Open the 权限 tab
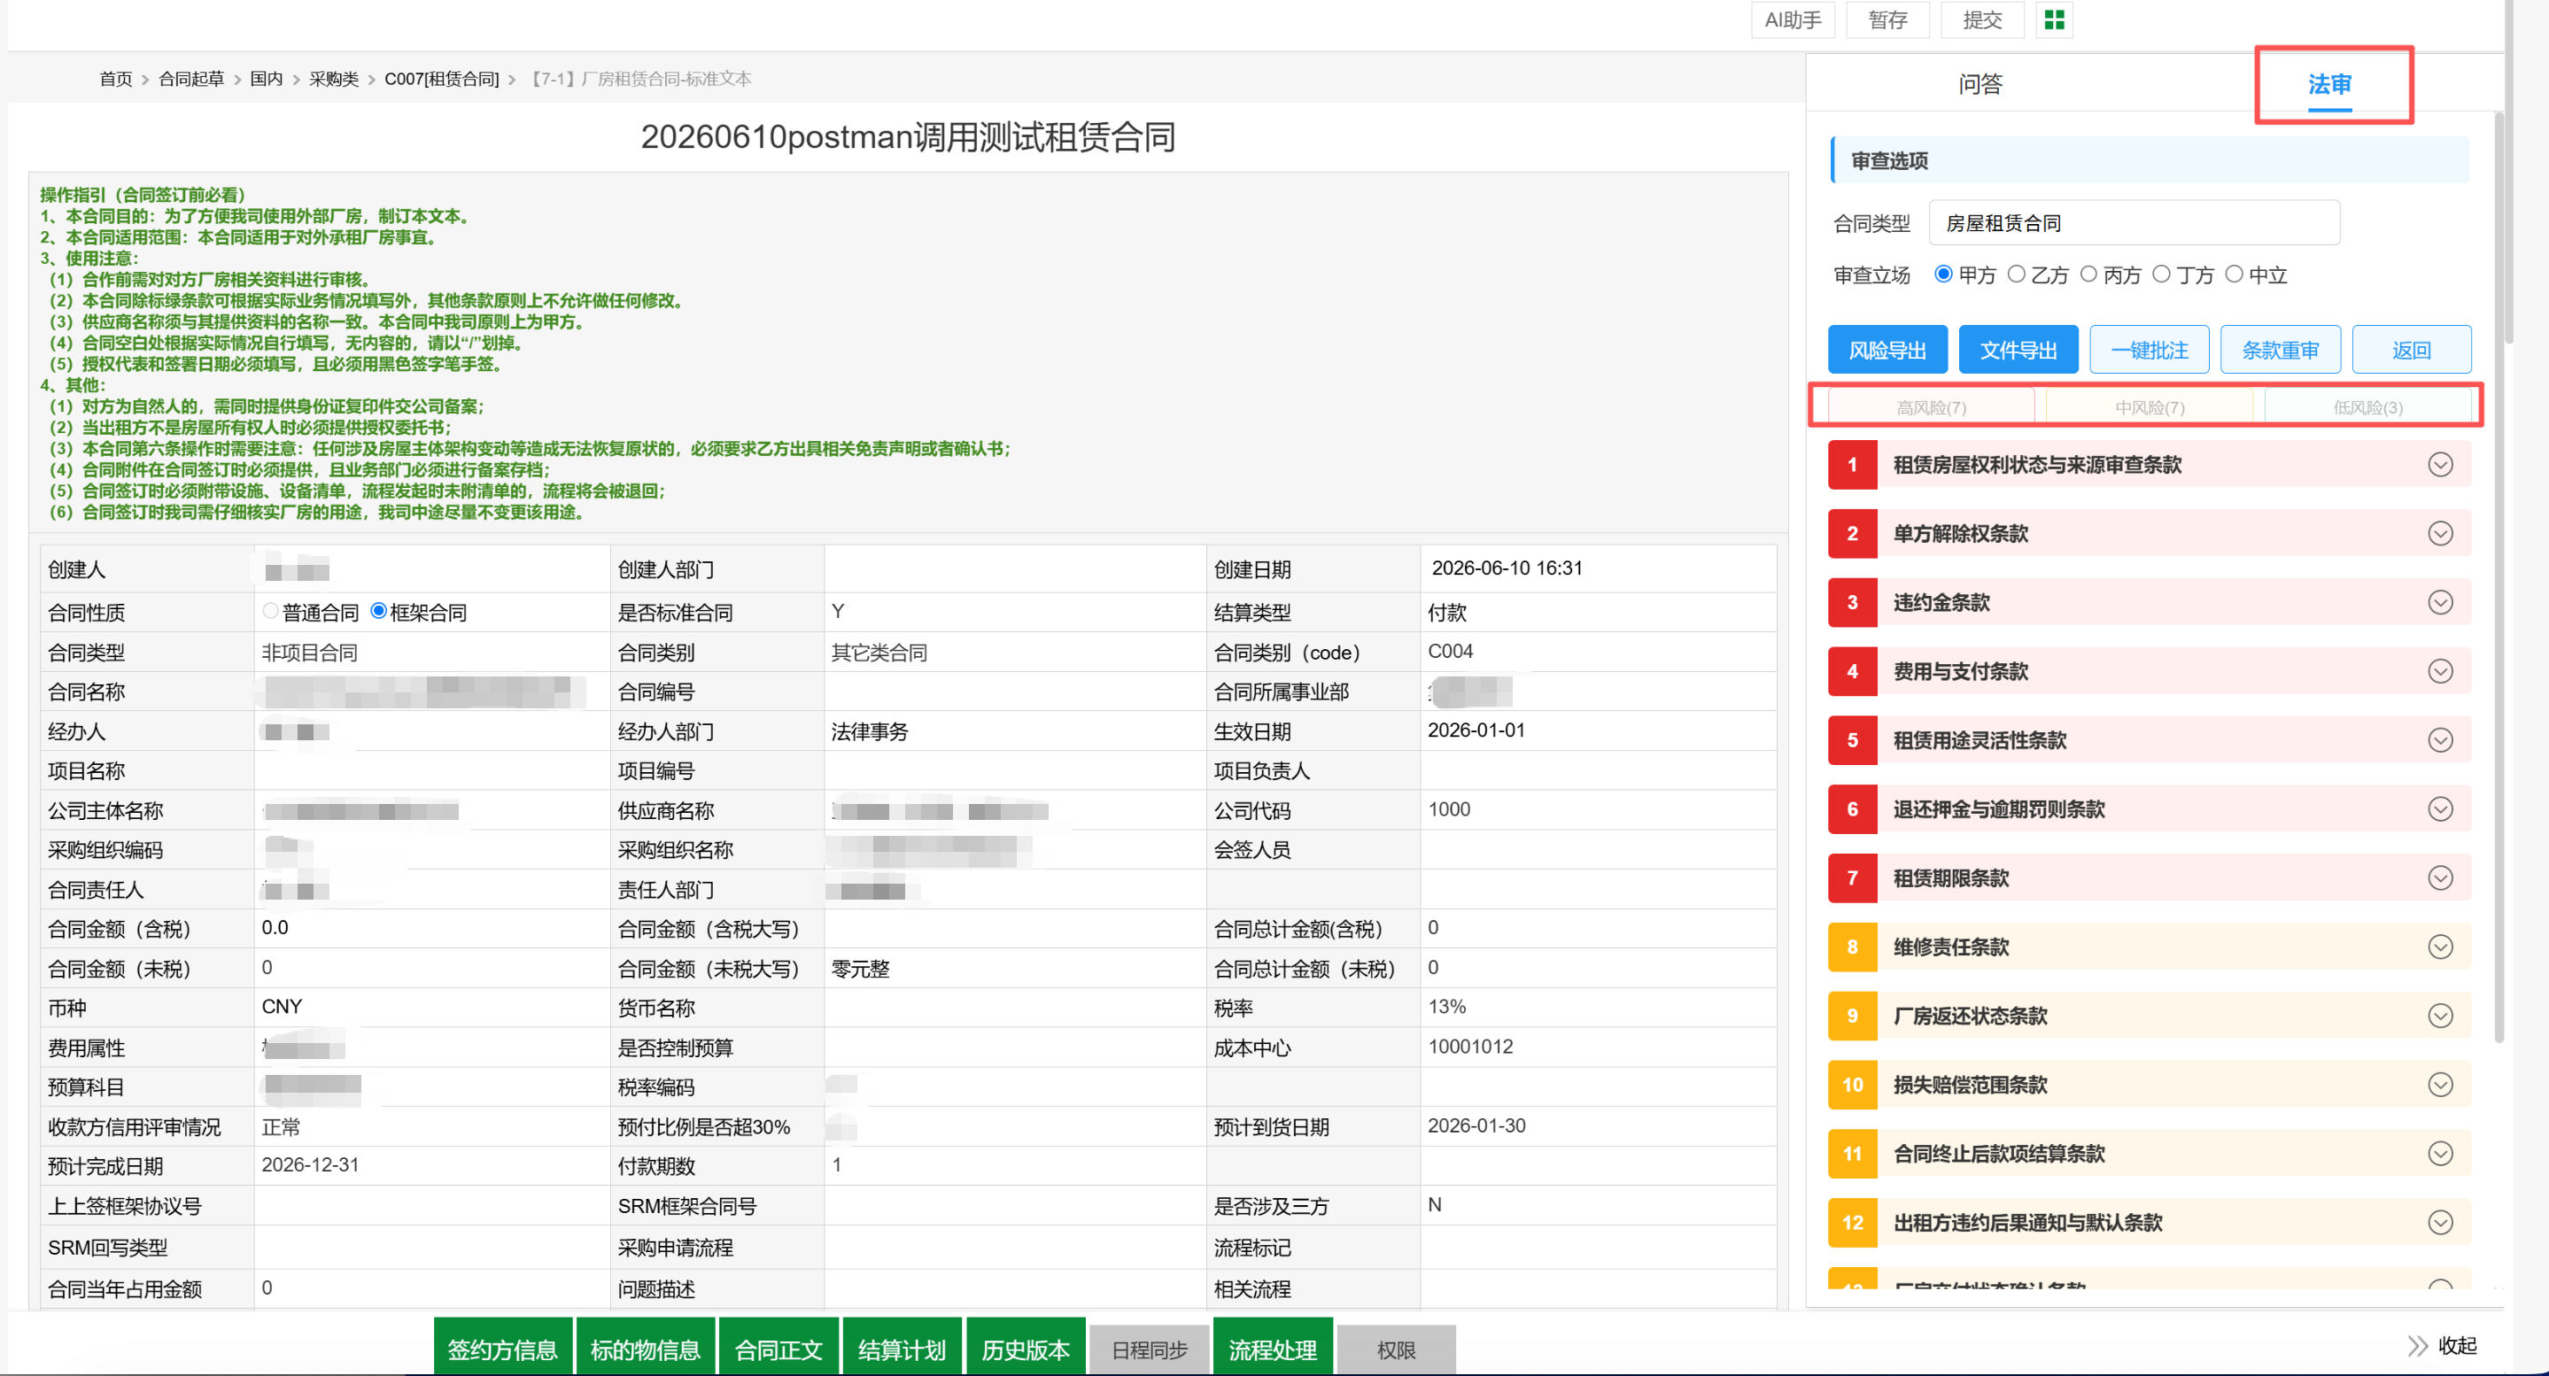The image size is (2549, 1376). point(1396,1350)
